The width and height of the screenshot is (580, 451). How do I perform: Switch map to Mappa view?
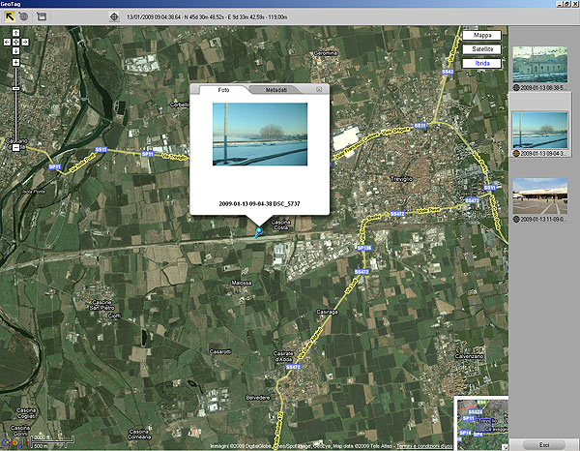coord(482,36)
